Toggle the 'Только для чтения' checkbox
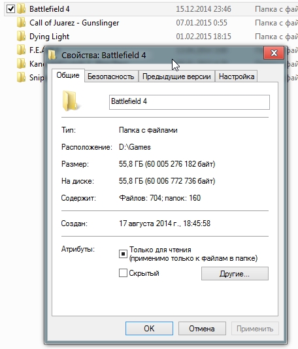The width and height of the screenshot is (298, 349). tap(123, 254)
